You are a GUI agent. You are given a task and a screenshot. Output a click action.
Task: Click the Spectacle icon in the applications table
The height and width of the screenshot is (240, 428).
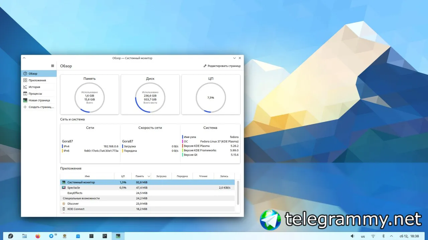[x=64, y=188]
